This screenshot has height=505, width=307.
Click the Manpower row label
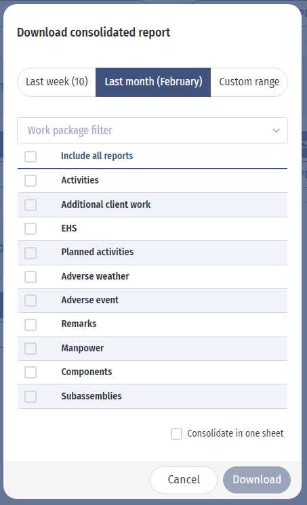(83, 348)
